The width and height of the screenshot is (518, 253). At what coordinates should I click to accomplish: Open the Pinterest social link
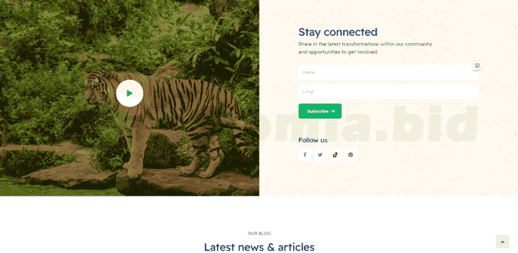point(350,154)
